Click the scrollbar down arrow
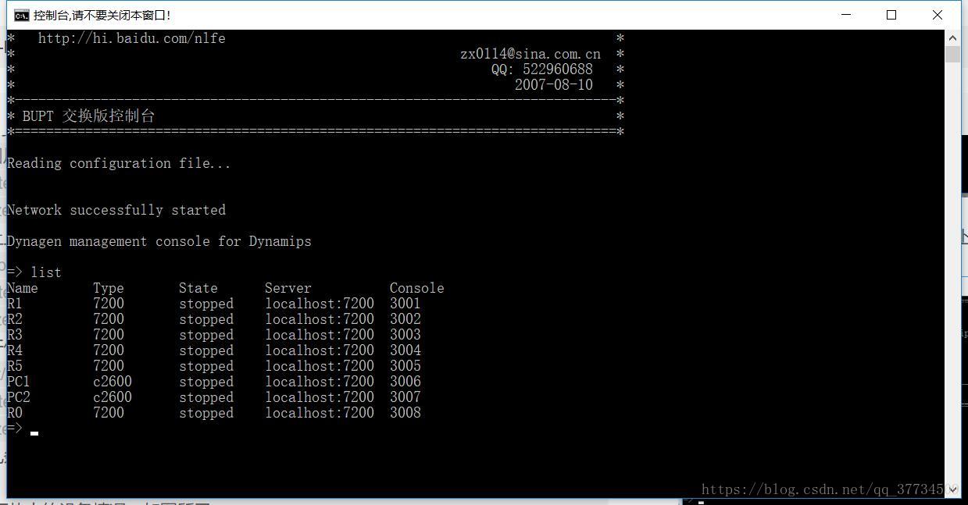The height and width of the screenshot is (505, 968). (952, 489)
